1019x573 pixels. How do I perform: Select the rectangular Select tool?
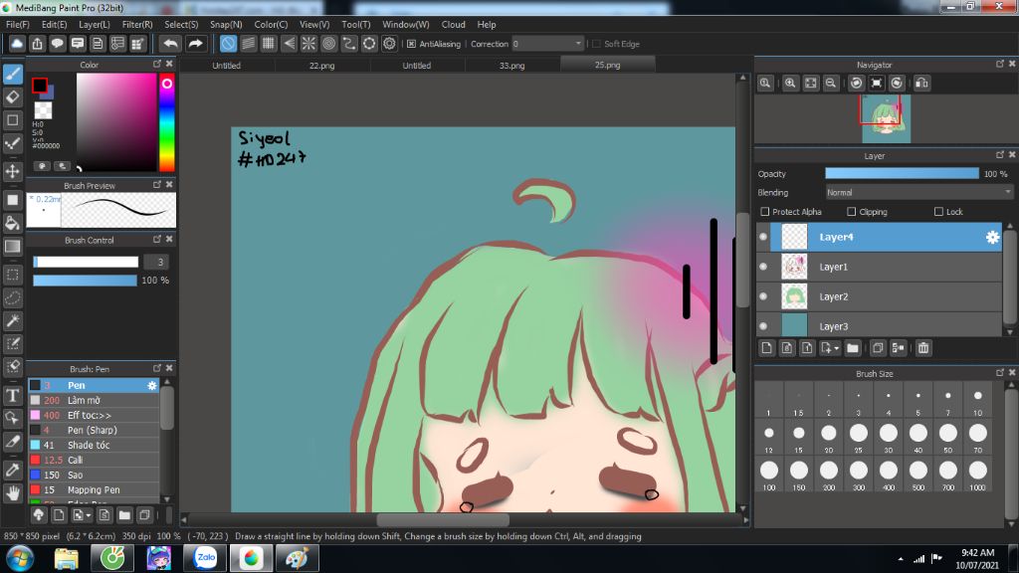12,275
